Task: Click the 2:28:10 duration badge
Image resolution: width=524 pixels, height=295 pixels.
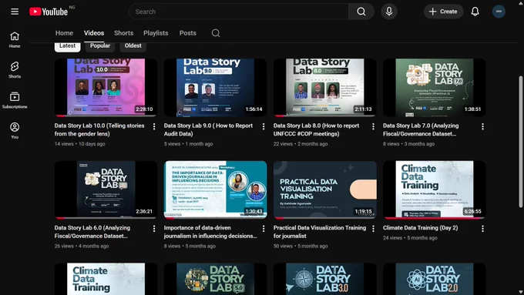Action: coord(144,109)
